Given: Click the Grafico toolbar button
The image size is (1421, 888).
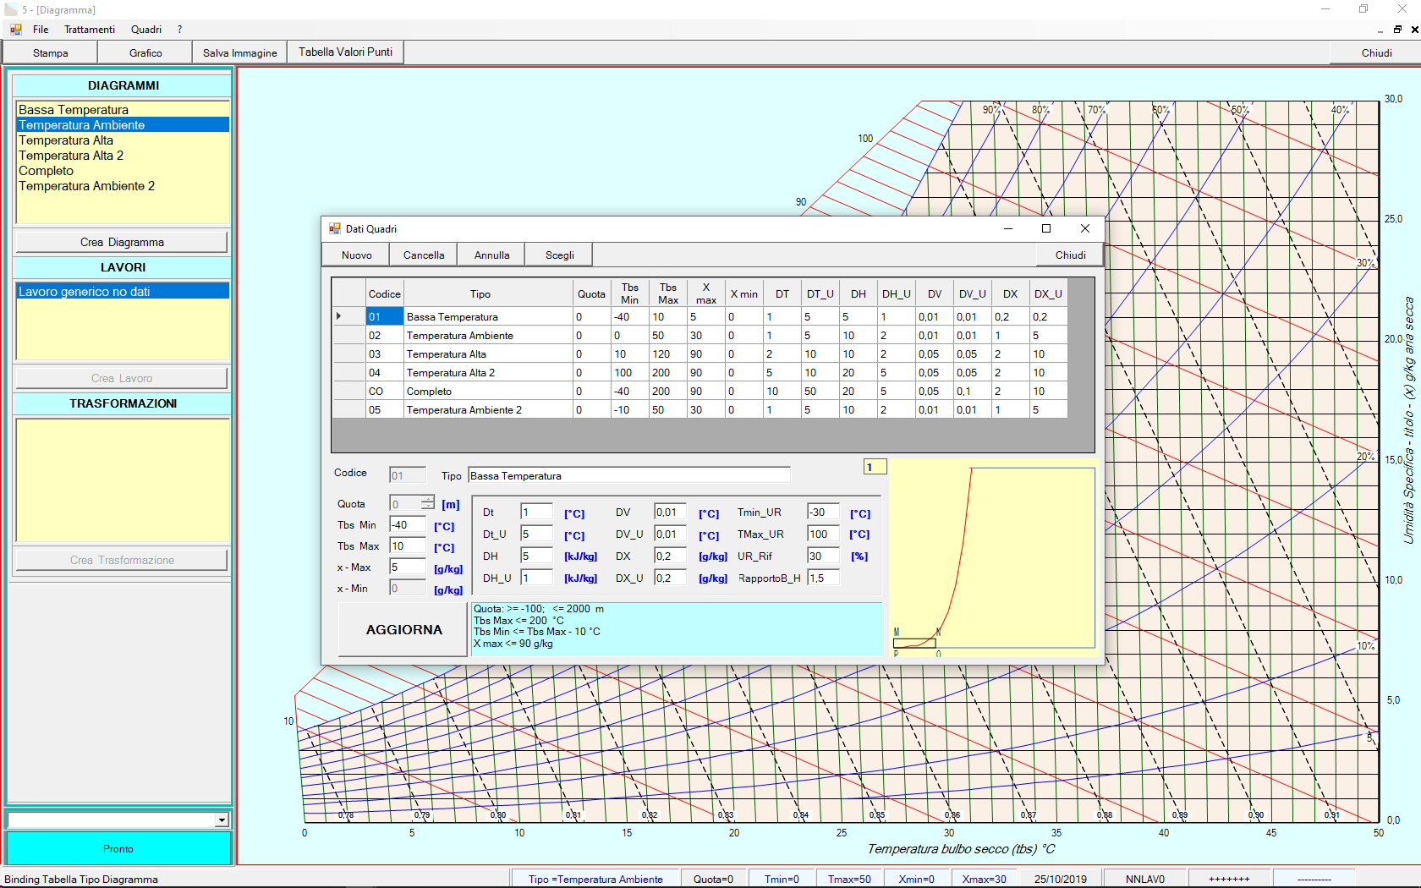Looking at the screenshot, I should pyautogui.click(x=145, y=52).
